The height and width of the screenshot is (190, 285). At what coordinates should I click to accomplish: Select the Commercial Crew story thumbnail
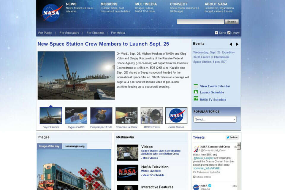pos(126,115)
